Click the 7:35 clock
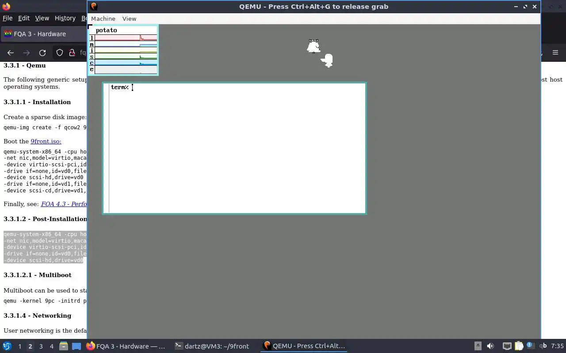 click(x=557, y=346)
